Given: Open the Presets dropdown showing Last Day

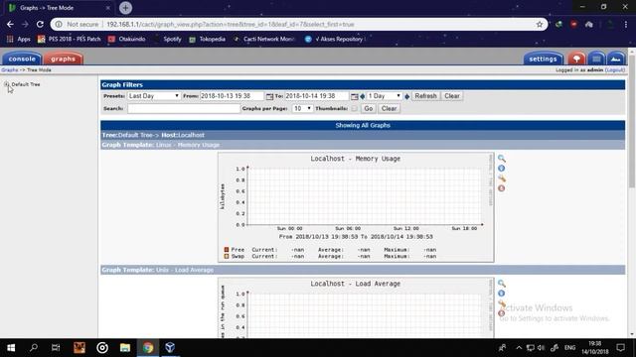Looking at the screenshot, I should tap(154, 96).
